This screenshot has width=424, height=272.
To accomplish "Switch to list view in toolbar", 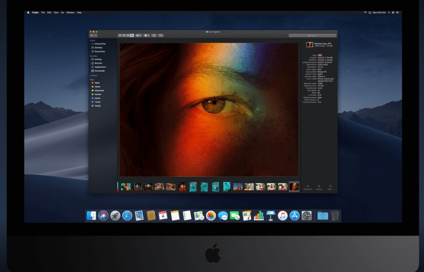I will [x=124, y=35].
